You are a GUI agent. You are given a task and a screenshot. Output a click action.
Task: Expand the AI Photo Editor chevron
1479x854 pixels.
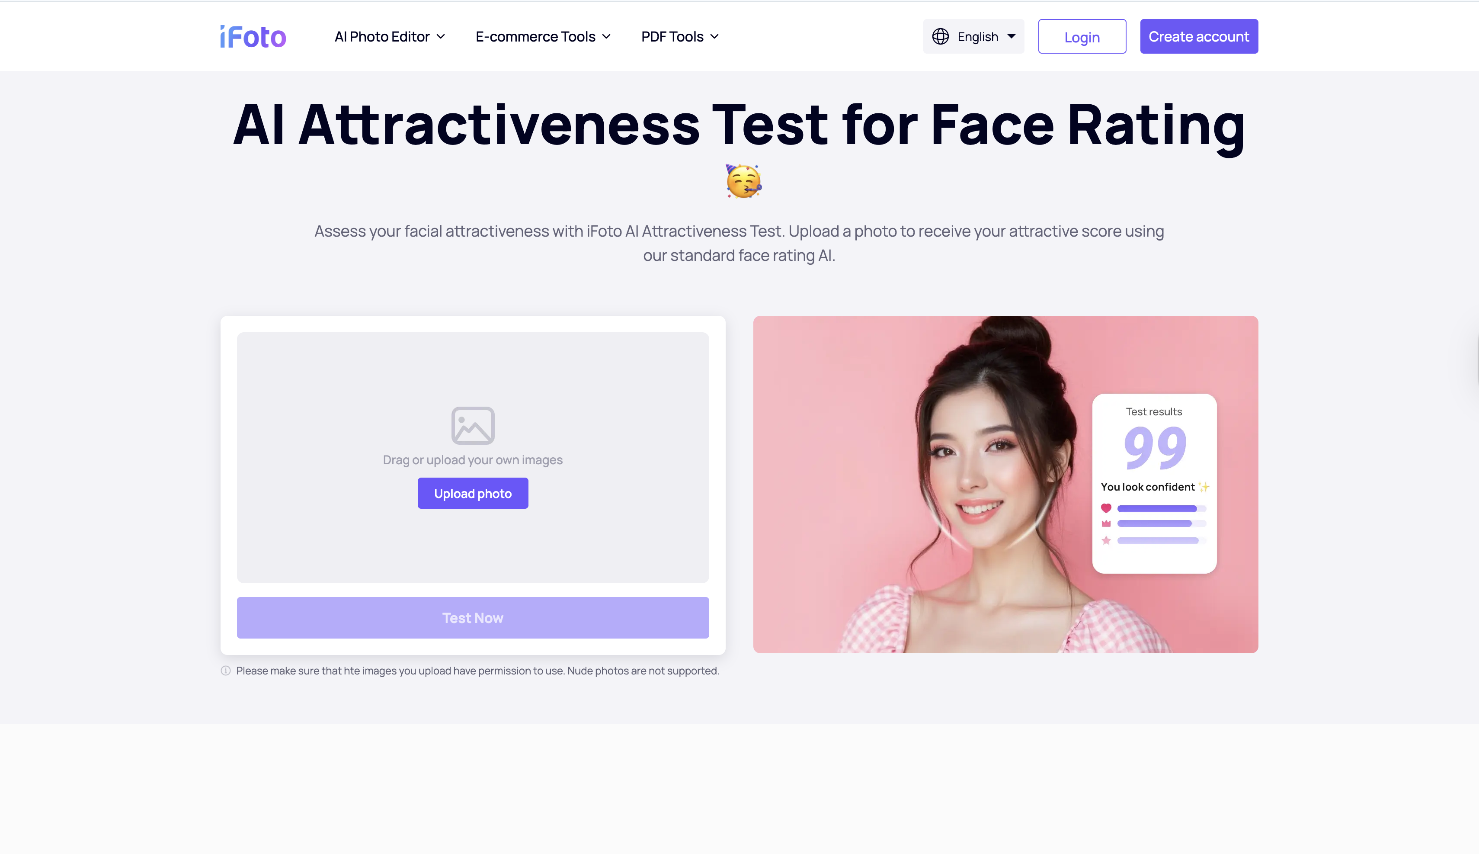coord(441,36)
